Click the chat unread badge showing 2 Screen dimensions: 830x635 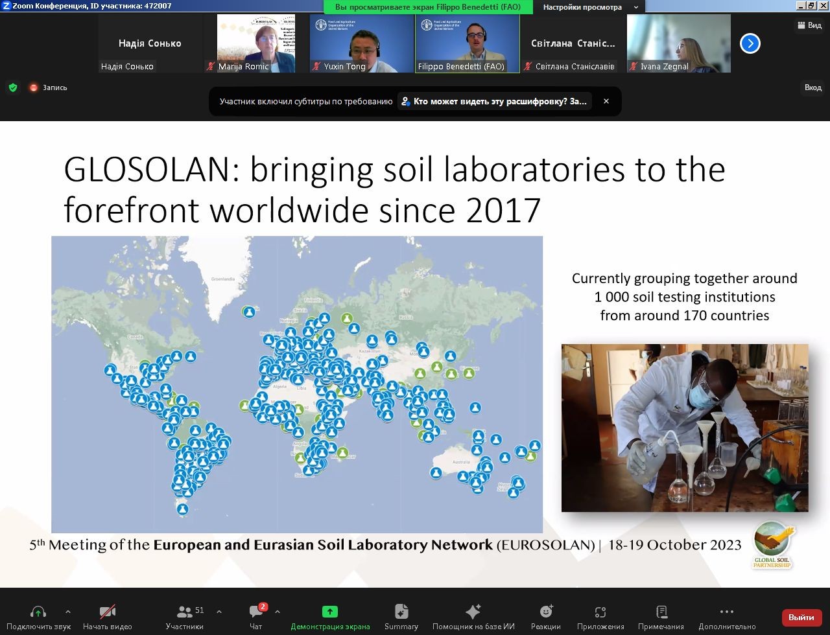point(263,607)
